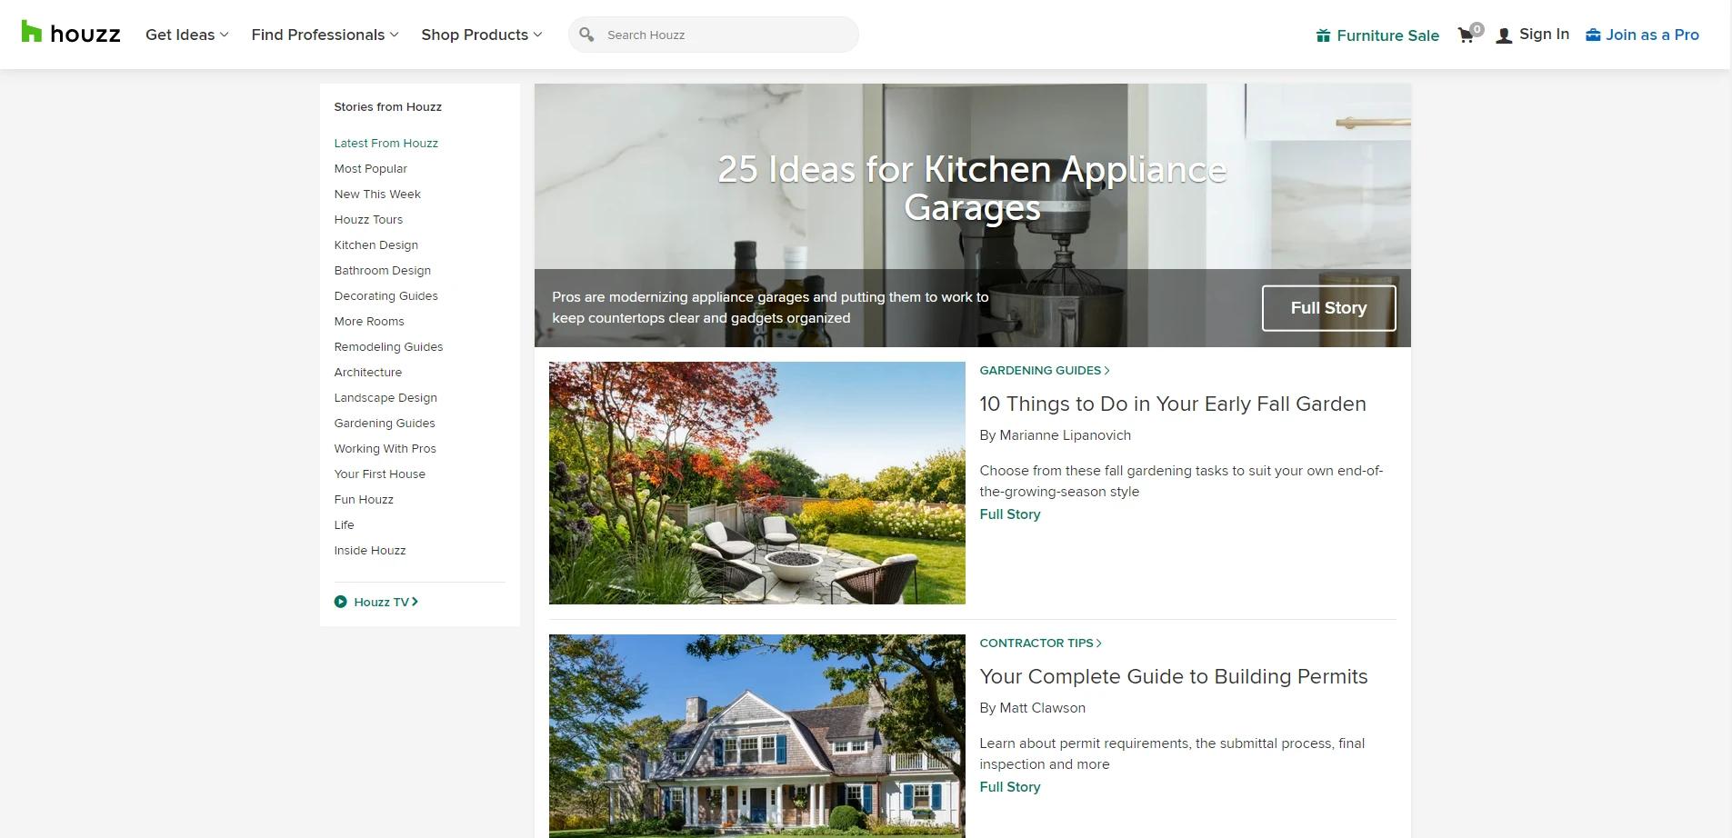1732x838 pixels.
Task: Open Full Story for fall garden article
Action: [1009, 514]
